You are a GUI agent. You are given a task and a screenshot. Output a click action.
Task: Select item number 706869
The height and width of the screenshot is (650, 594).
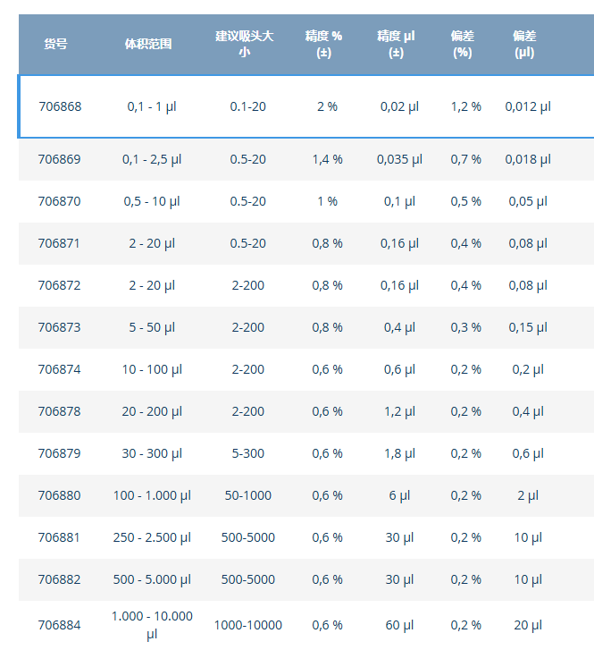click(59, 159)
